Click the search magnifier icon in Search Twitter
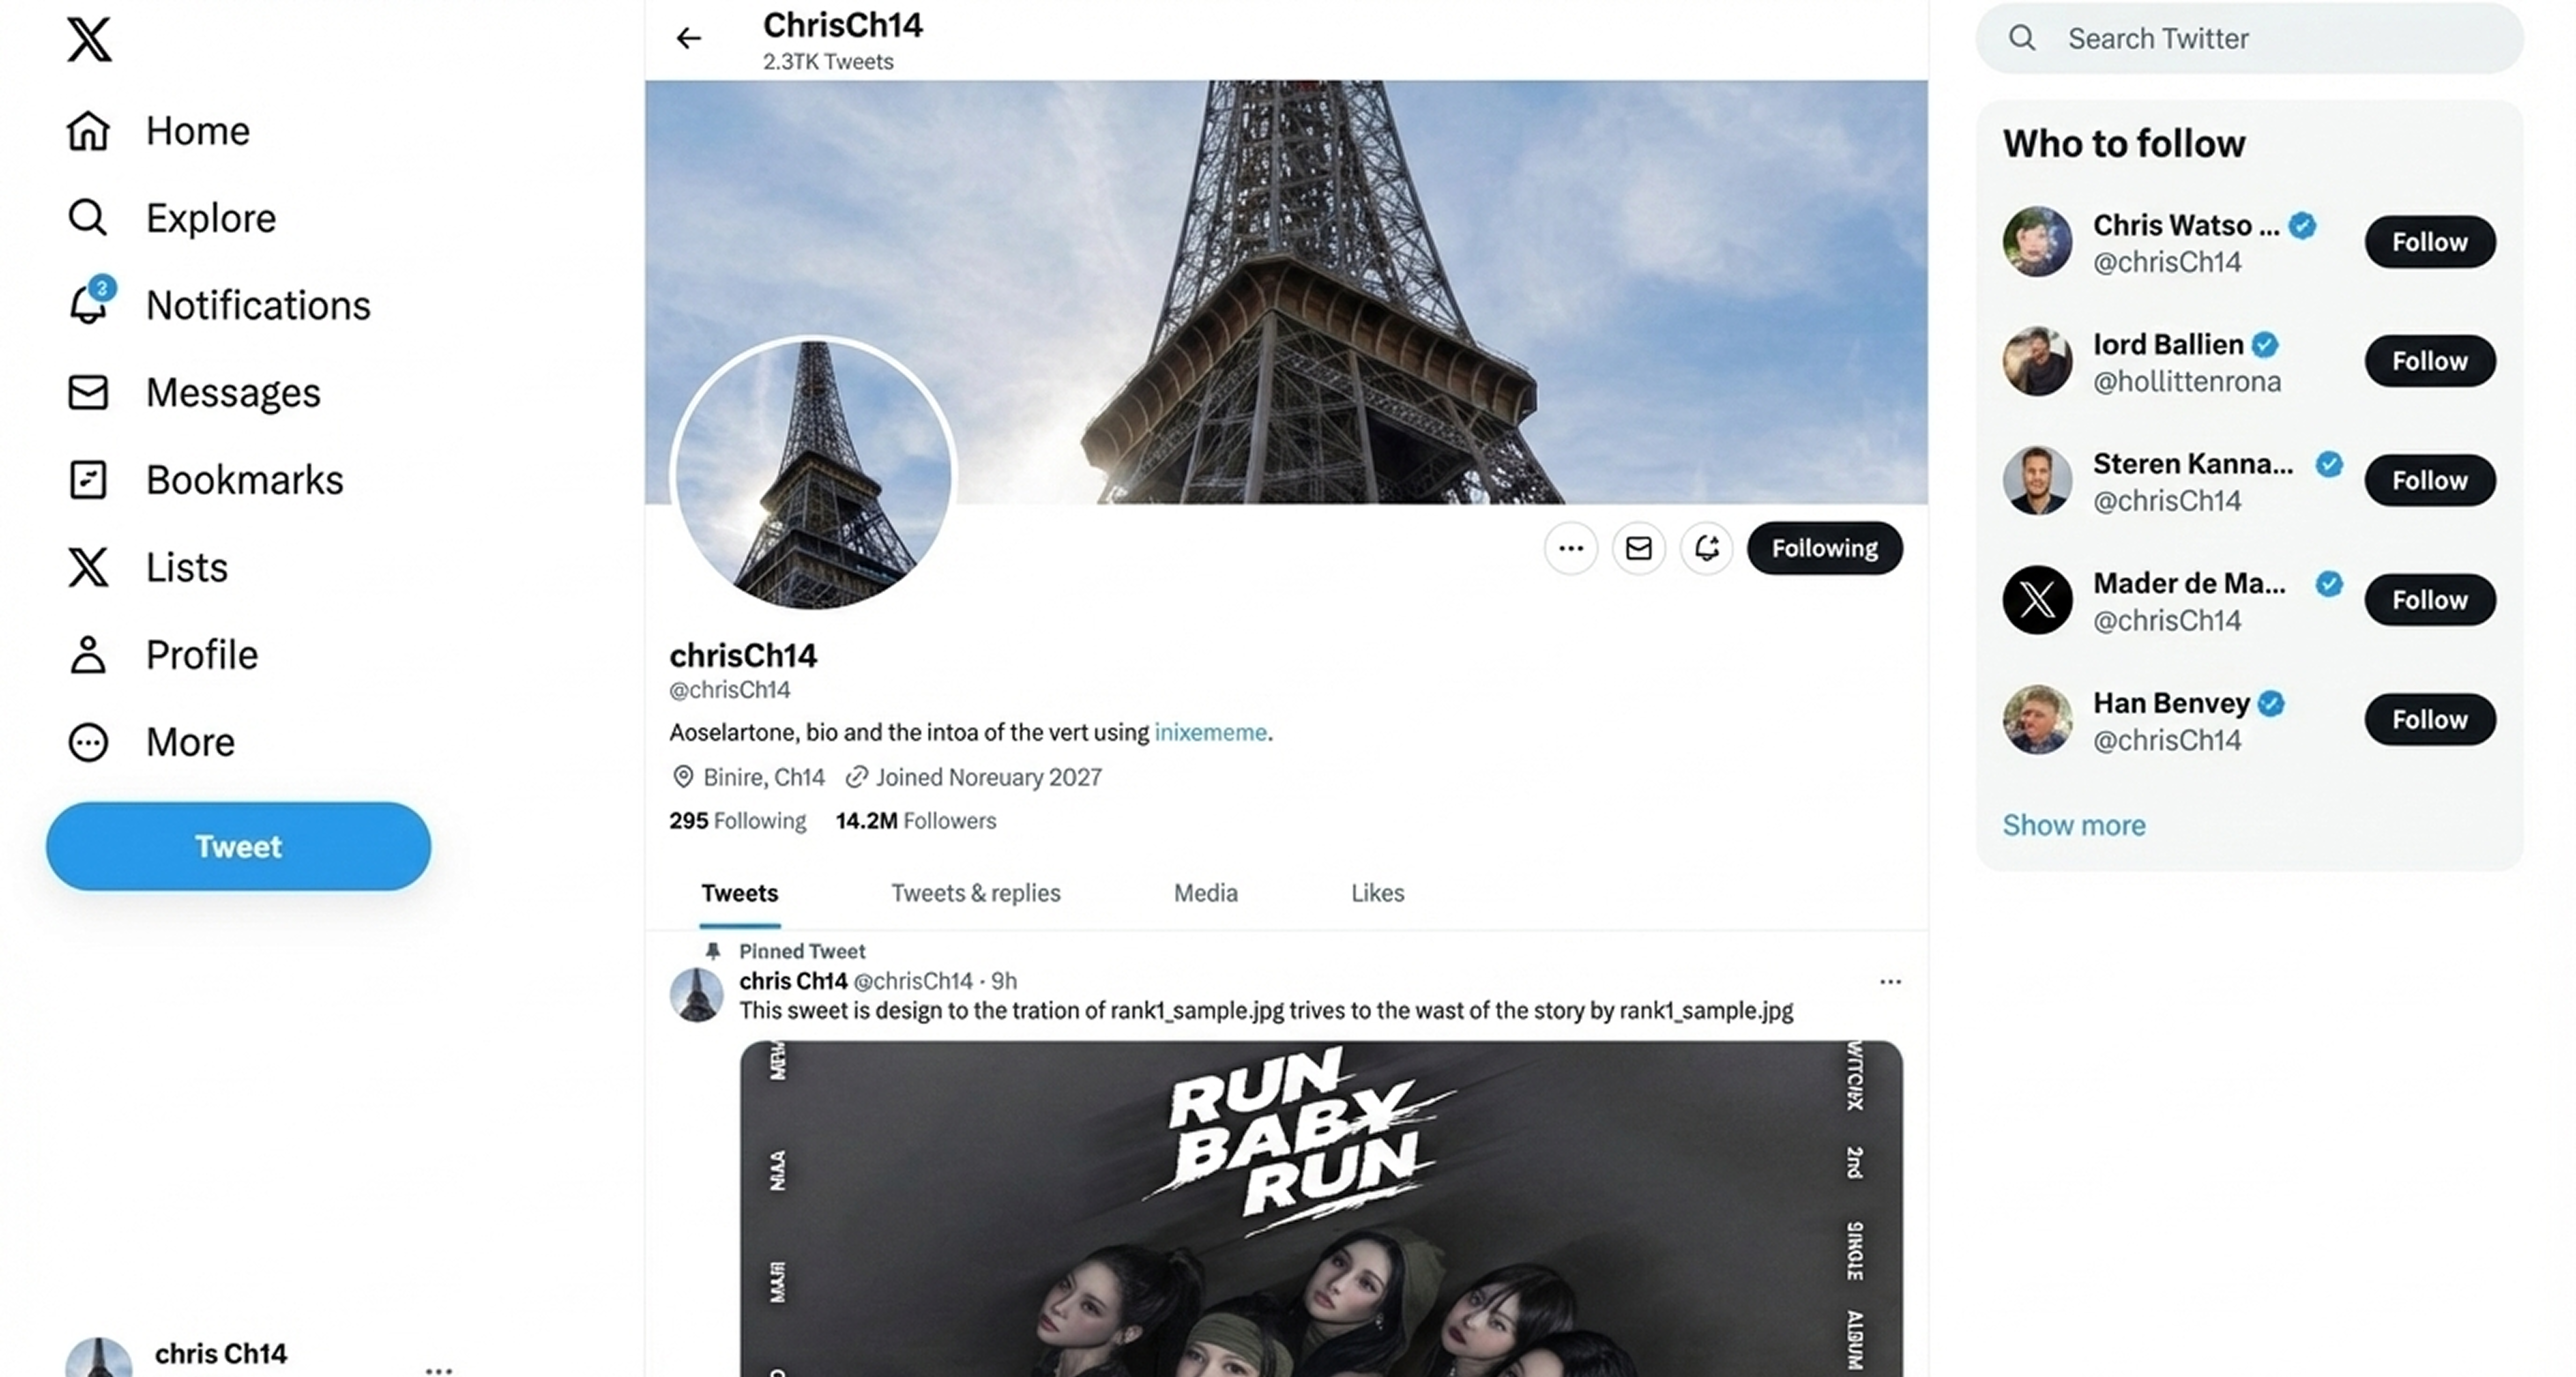The width and height of the screenshot is (2576, 1377). [x=2022, y=38]
